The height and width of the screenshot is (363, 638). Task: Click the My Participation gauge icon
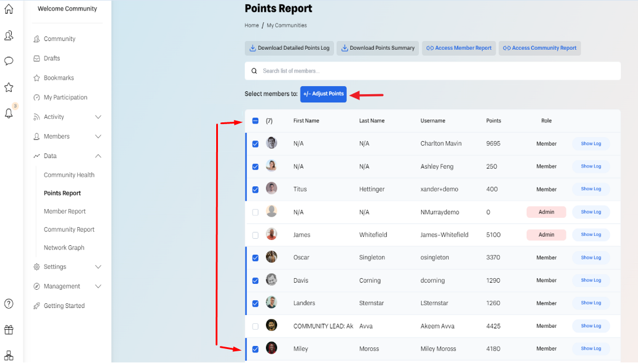(37, 98)
